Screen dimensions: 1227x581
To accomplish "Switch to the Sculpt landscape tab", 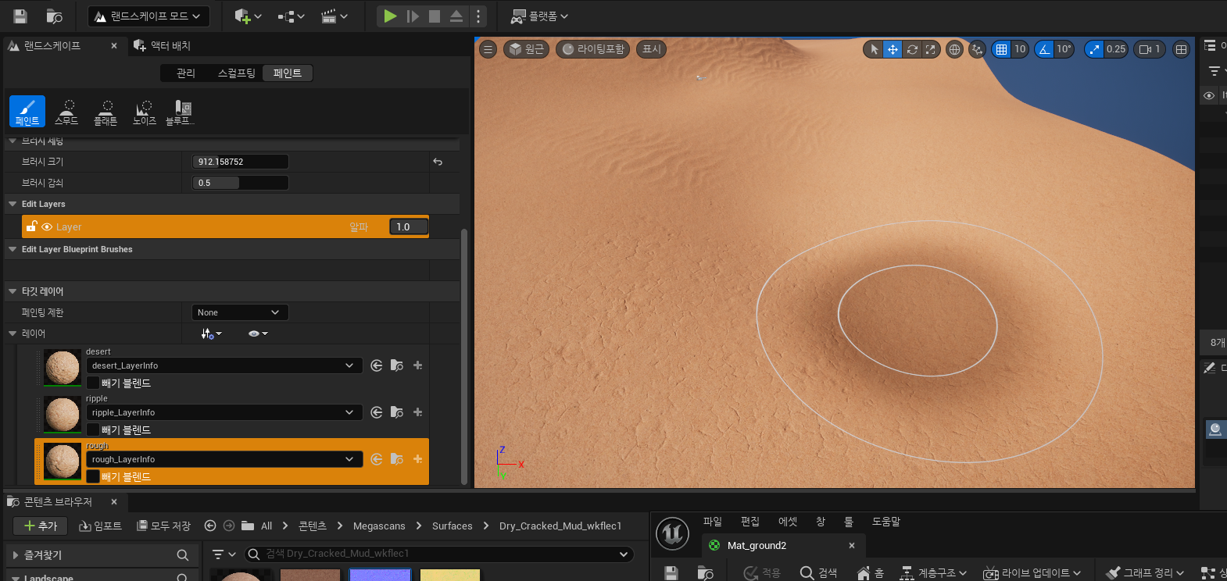I will (x=236, y=73).
